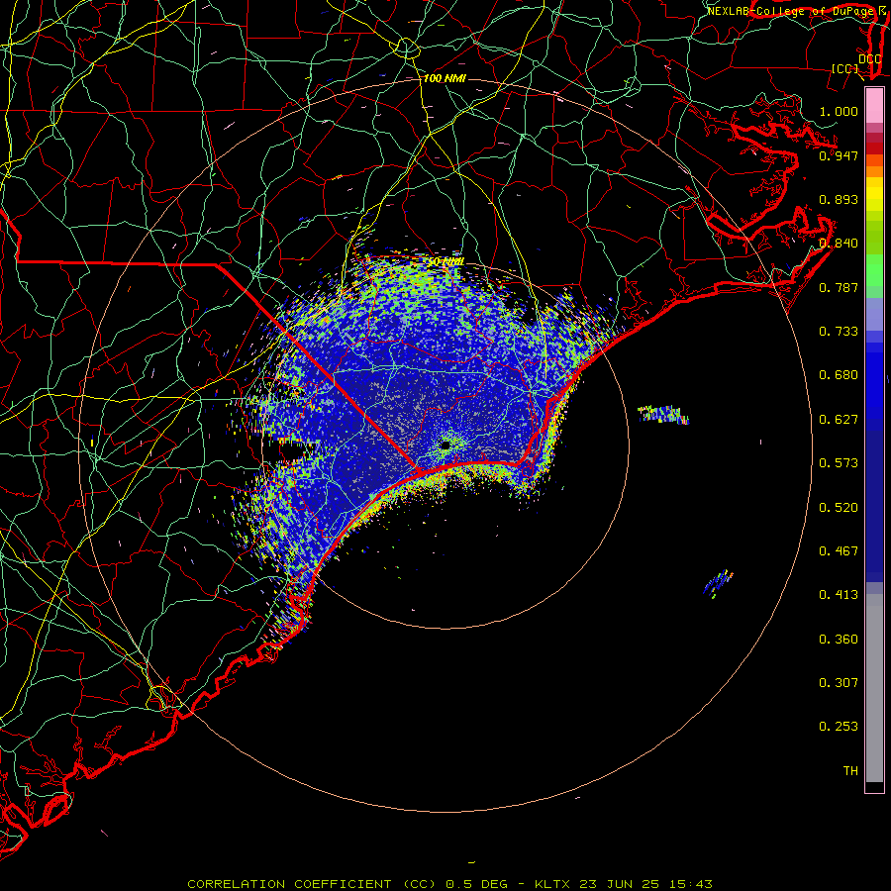The image size is (891, 891).
Task: Click the 1.000 value on the color scale
Action: (839, 111)
